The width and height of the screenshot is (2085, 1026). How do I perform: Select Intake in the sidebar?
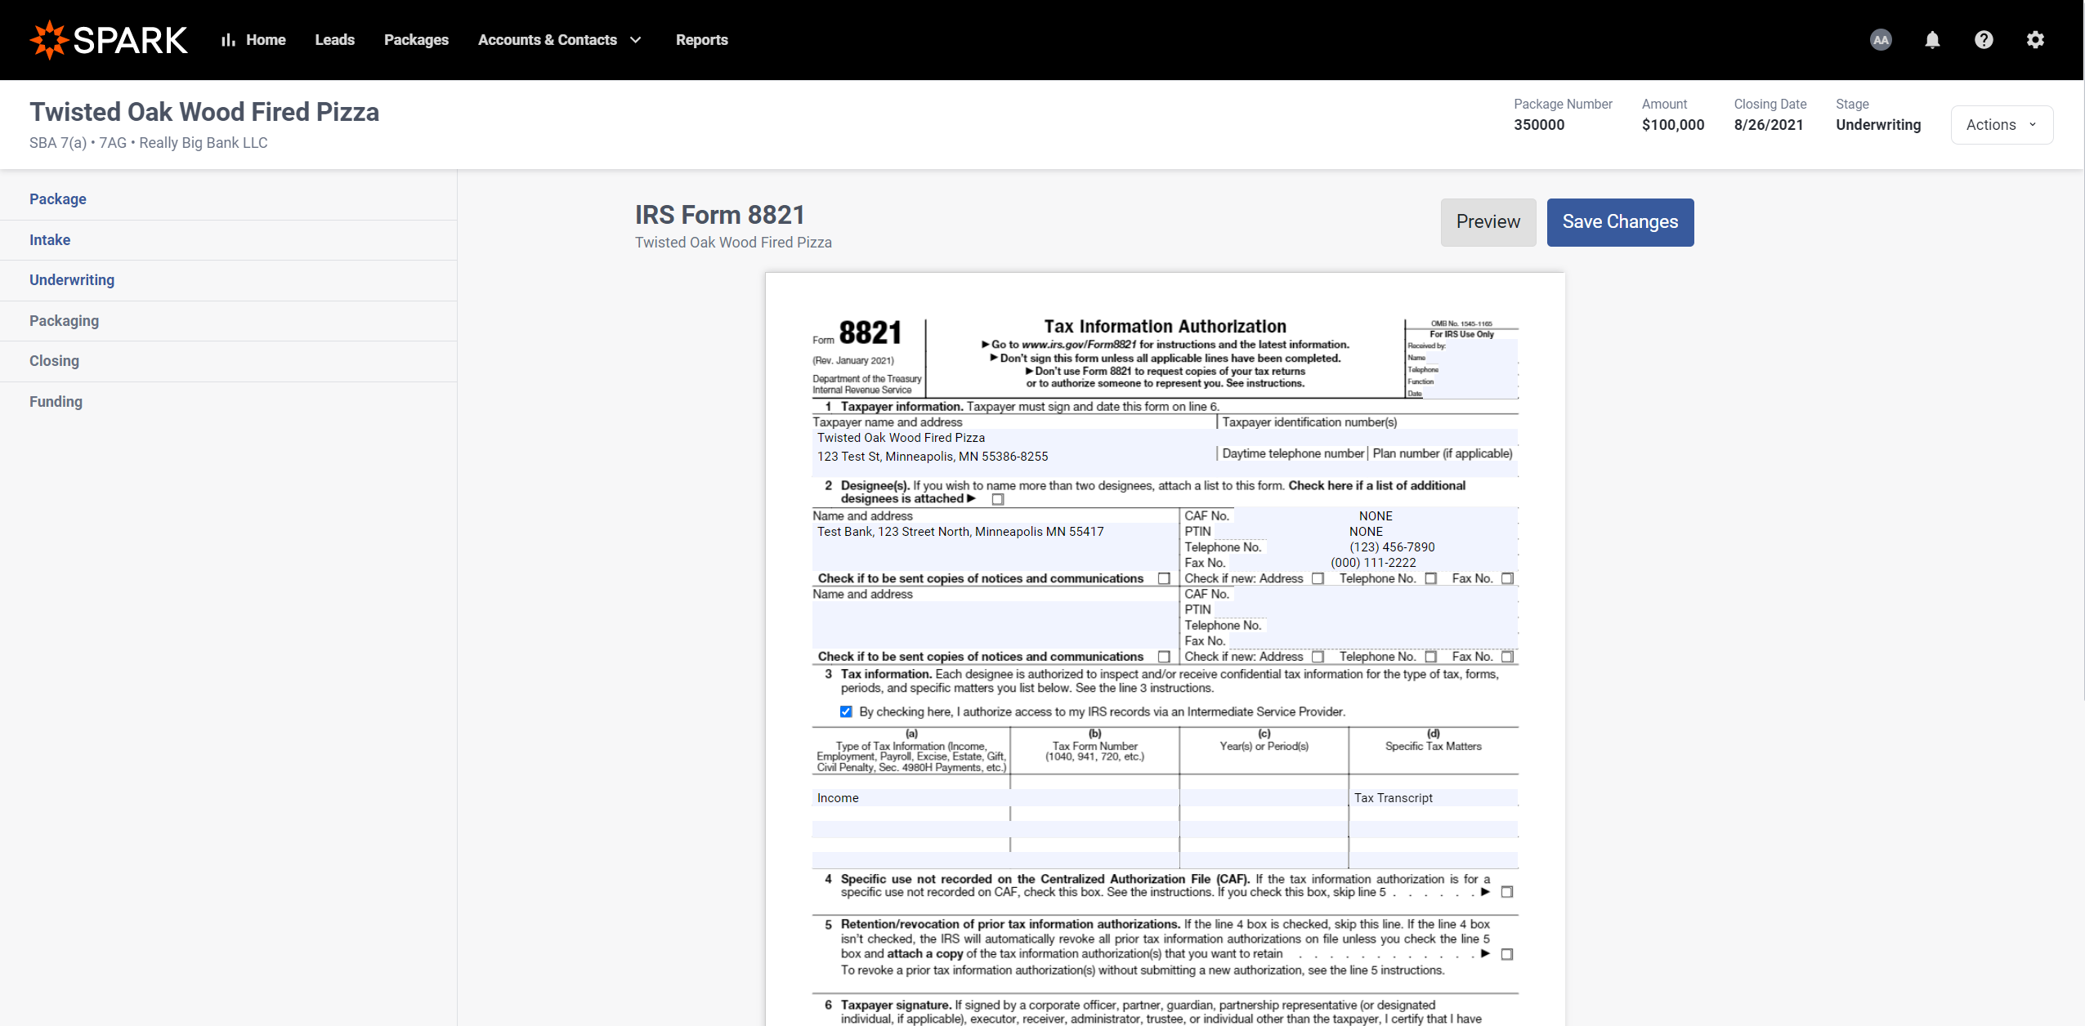click(50, 240)
